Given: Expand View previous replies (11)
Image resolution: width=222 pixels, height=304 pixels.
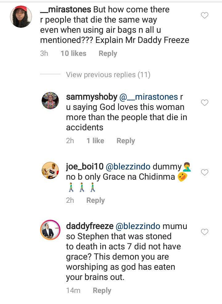Looking at the screenshot, I should pyautogui.click(x=108, y=75).
